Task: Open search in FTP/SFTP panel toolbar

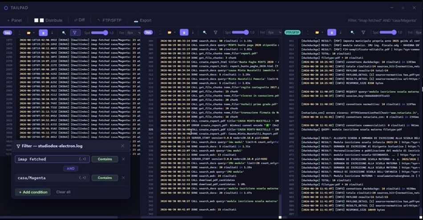Action: point(352,33)
